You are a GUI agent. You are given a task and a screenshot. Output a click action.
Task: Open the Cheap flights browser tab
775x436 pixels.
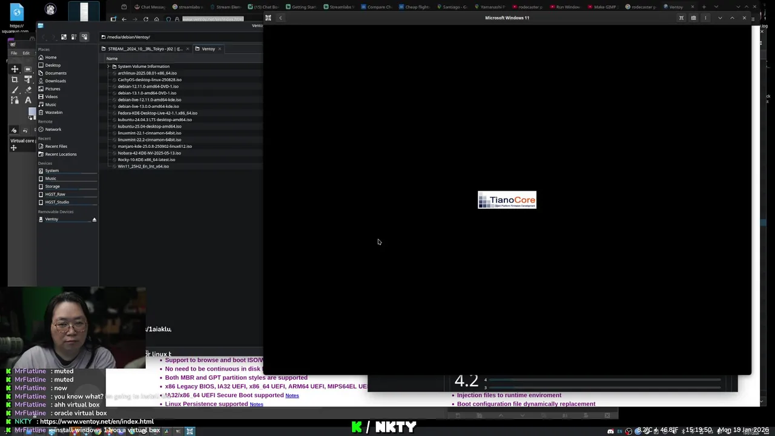click(414, 7)
